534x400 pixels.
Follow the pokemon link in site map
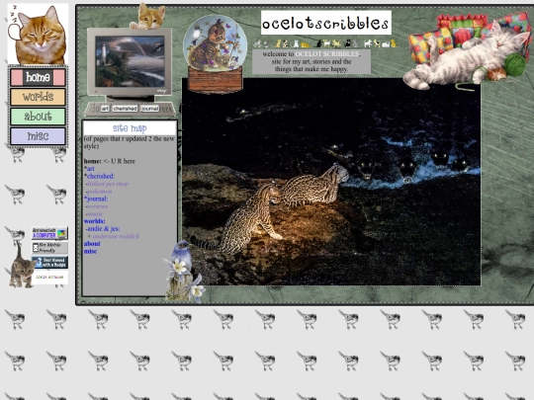[100, 192]
